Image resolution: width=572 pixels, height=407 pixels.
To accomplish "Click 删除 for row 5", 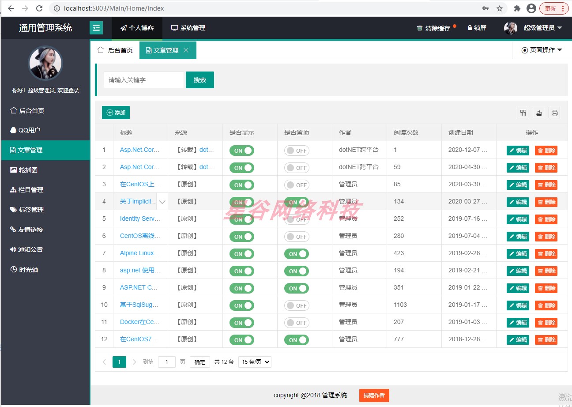I will (x=546, y=219).
